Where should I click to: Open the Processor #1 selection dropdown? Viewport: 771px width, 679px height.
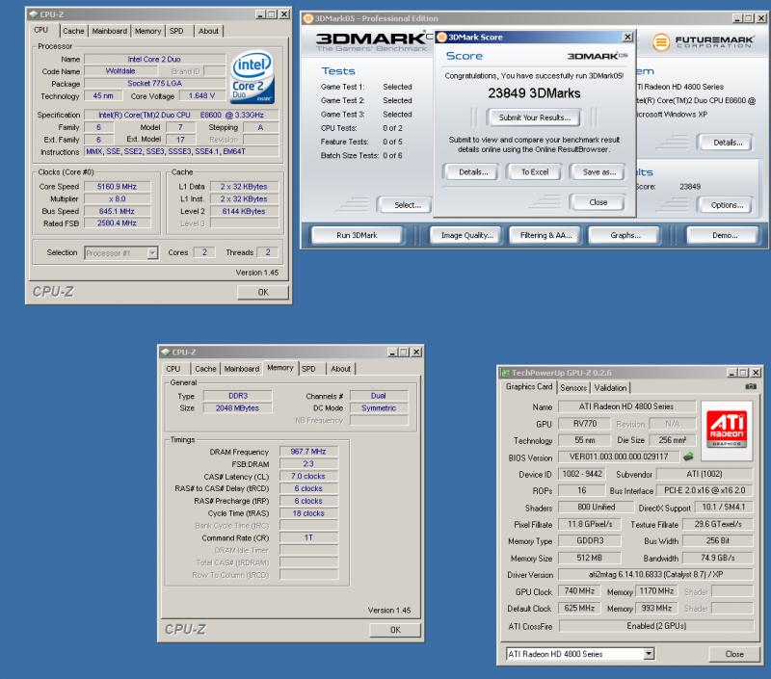click(152, 253)
